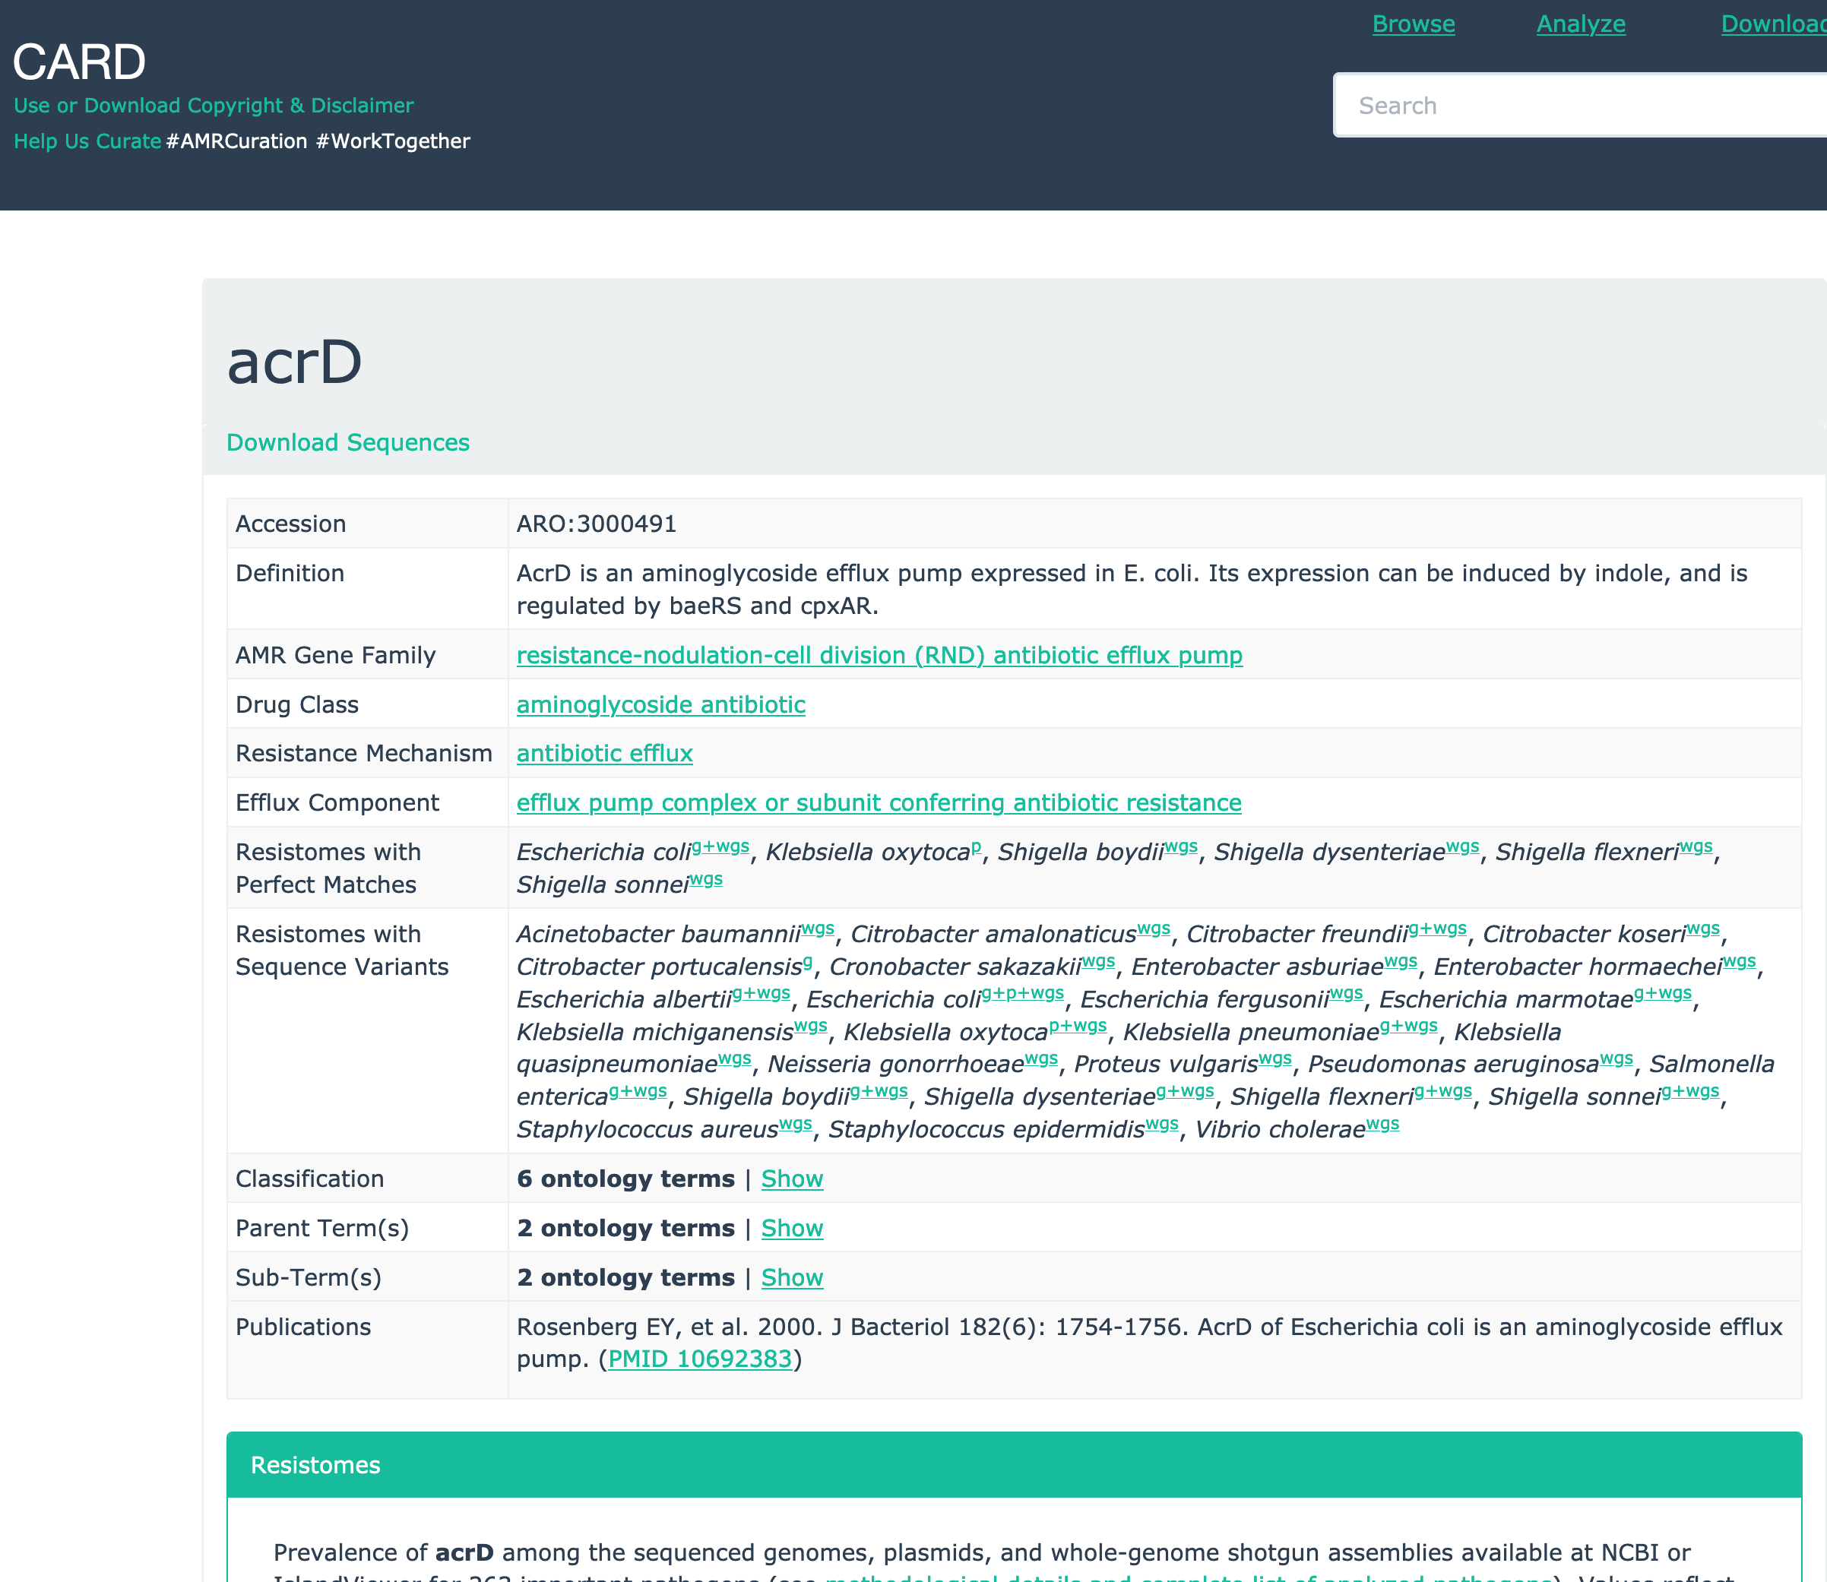
Task: Open the Analyze menu
Action: pyautogui.click(x=1581, y=24)
